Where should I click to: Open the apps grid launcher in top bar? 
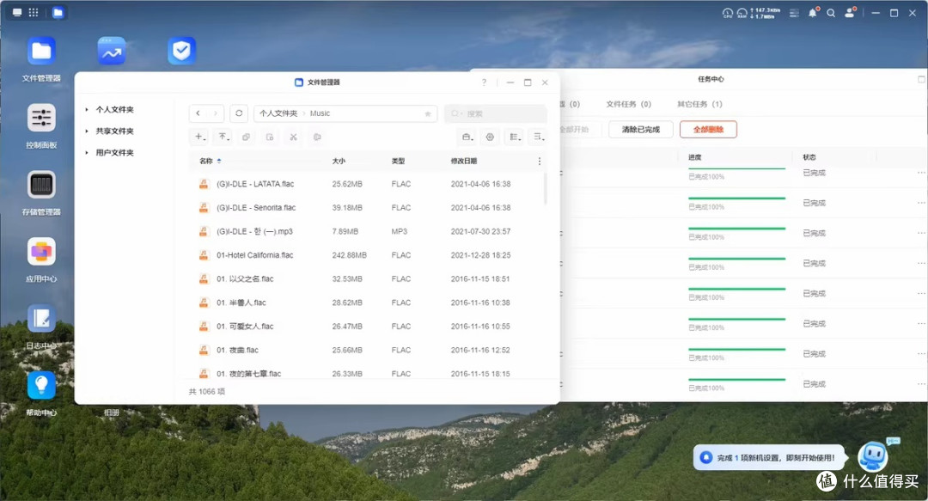click(x=34, y=12)
